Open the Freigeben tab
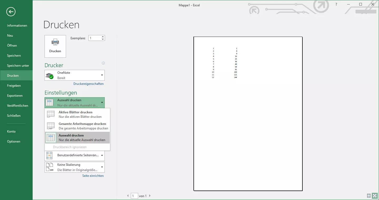This screenshot has width=379, height=200. tap(16, 86)
